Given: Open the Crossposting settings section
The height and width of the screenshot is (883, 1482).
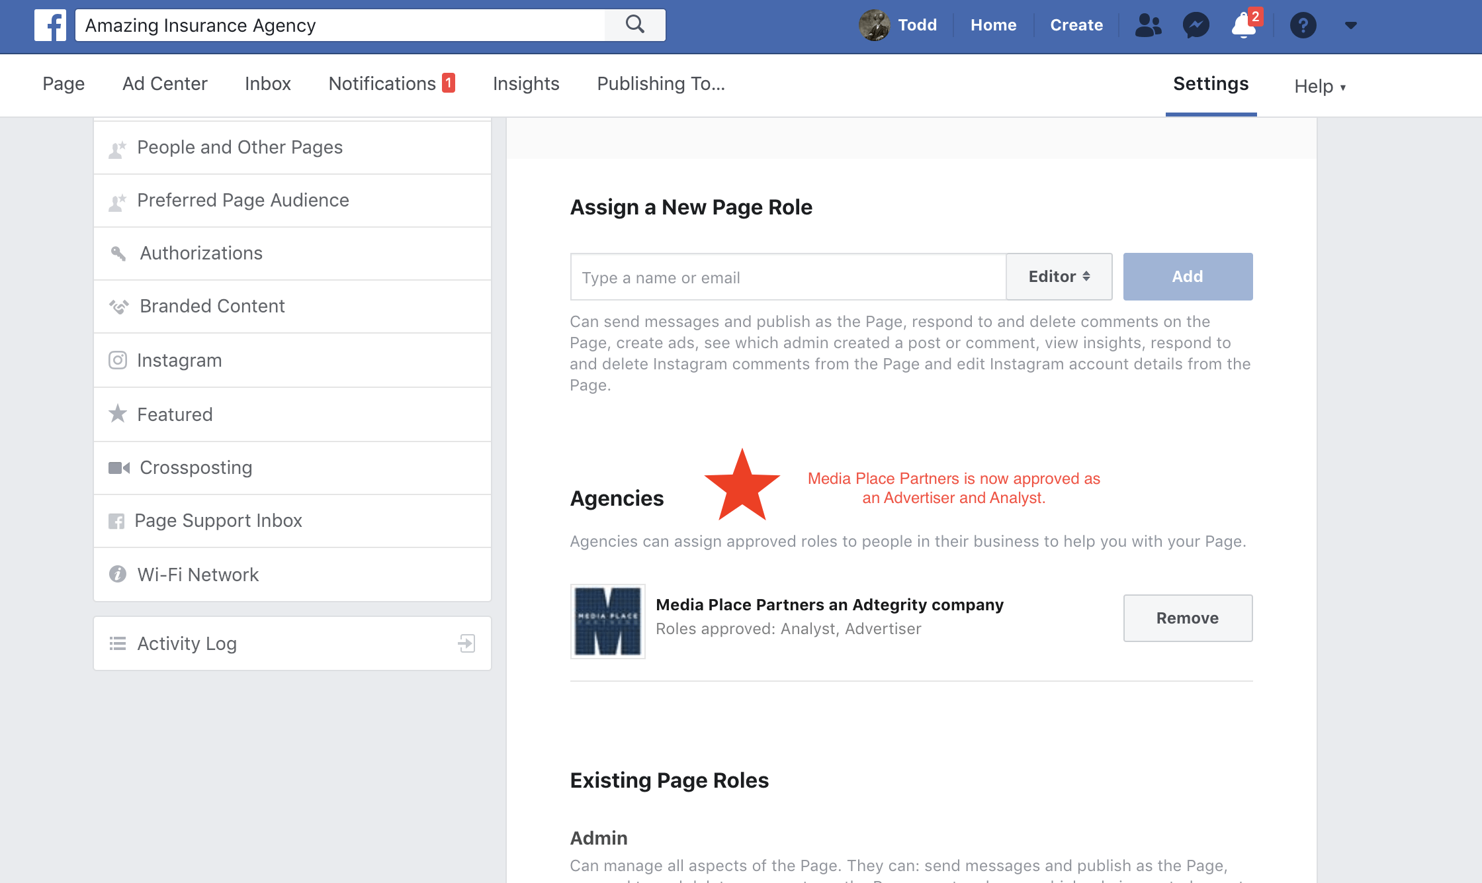Looking at the screenshot, I should (x=292, y=468).
